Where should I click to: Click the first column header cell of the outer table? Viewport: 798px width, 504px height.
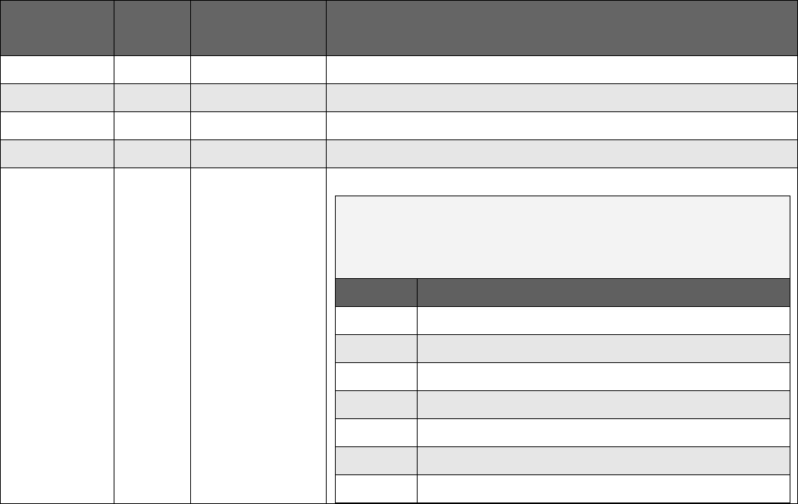[57, 27]
